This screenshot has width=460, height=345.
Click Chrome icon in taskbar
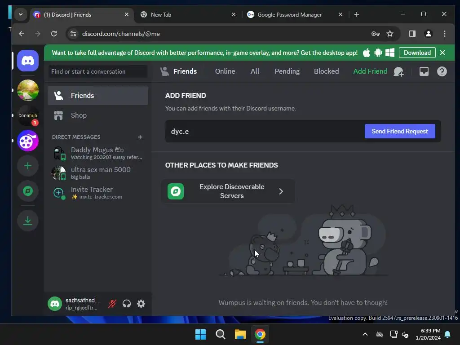[x=260, y=334]
